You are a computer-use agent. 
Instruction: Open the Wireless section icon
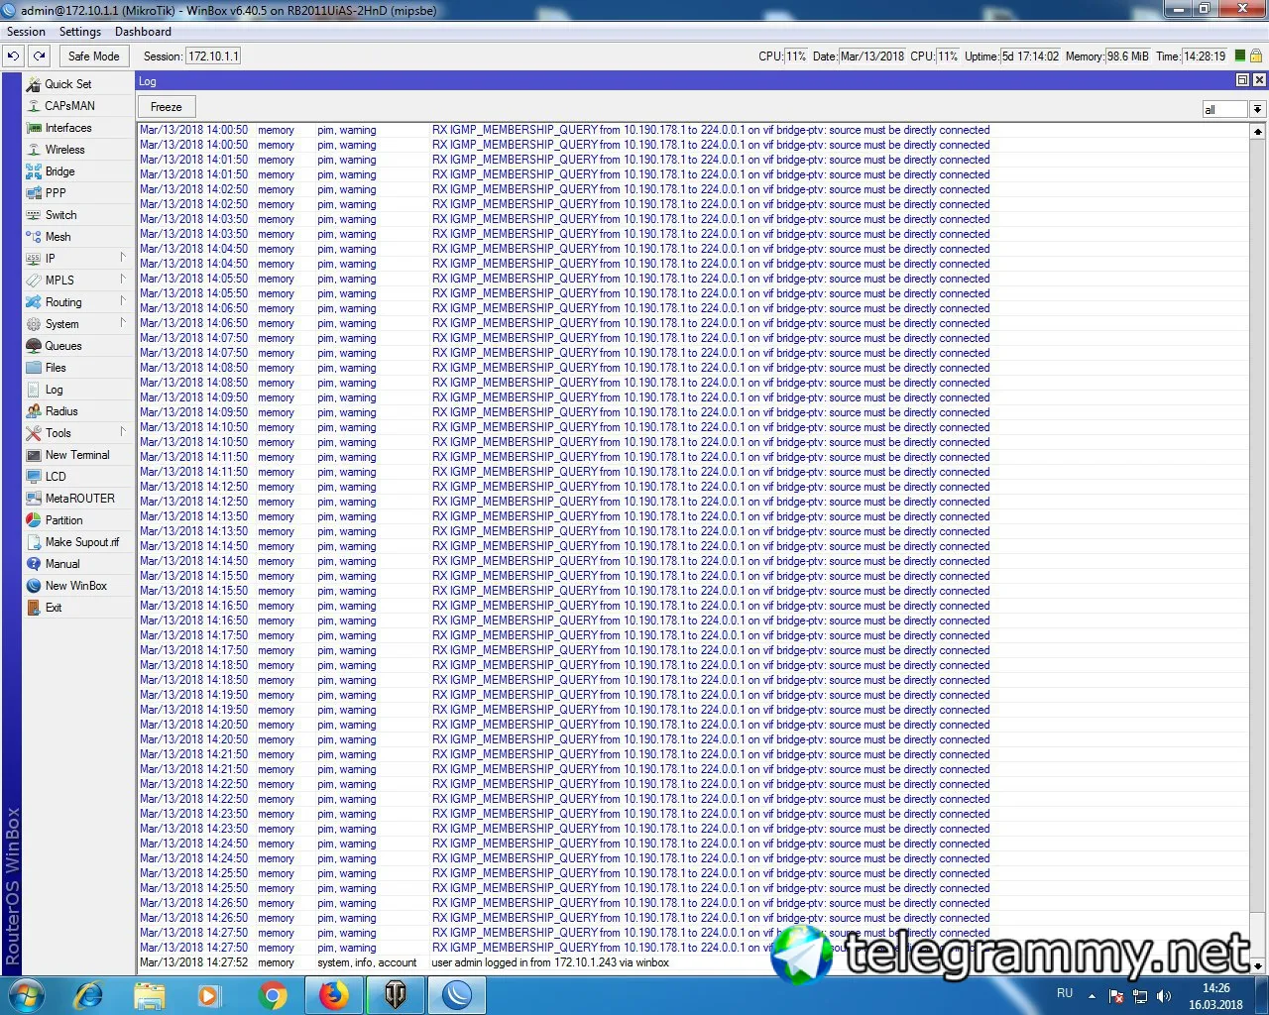pyautogui.click(x=34, y=150)
